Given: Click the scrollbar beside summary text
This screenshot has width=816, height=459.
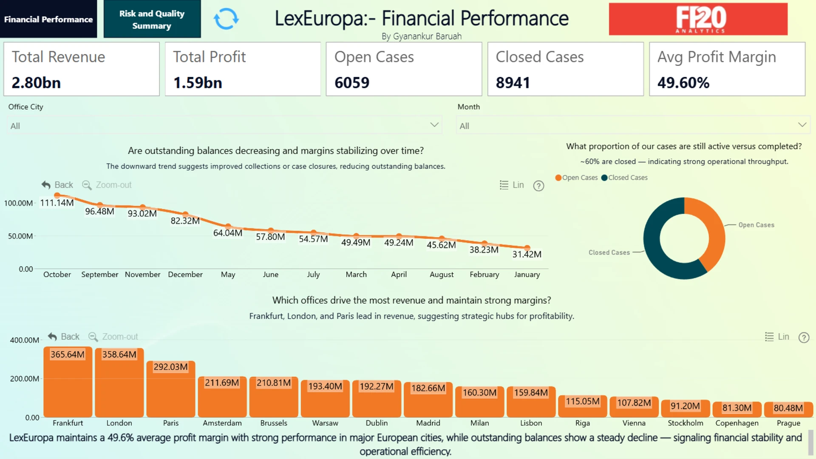Looking at the screenshot, I should 810,442.
